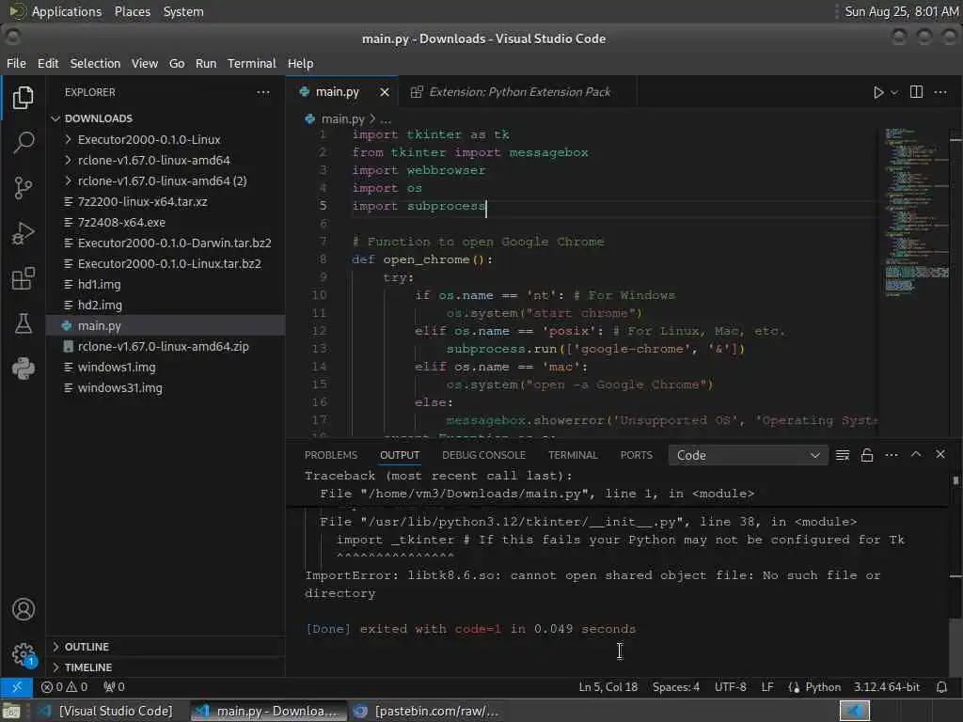
Task: Maximize the panel size
Action: tap(916, 454)
